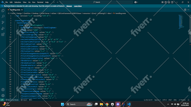Click the line containing fBrakeForce value 6.8
191x107 pixels.
33,61
